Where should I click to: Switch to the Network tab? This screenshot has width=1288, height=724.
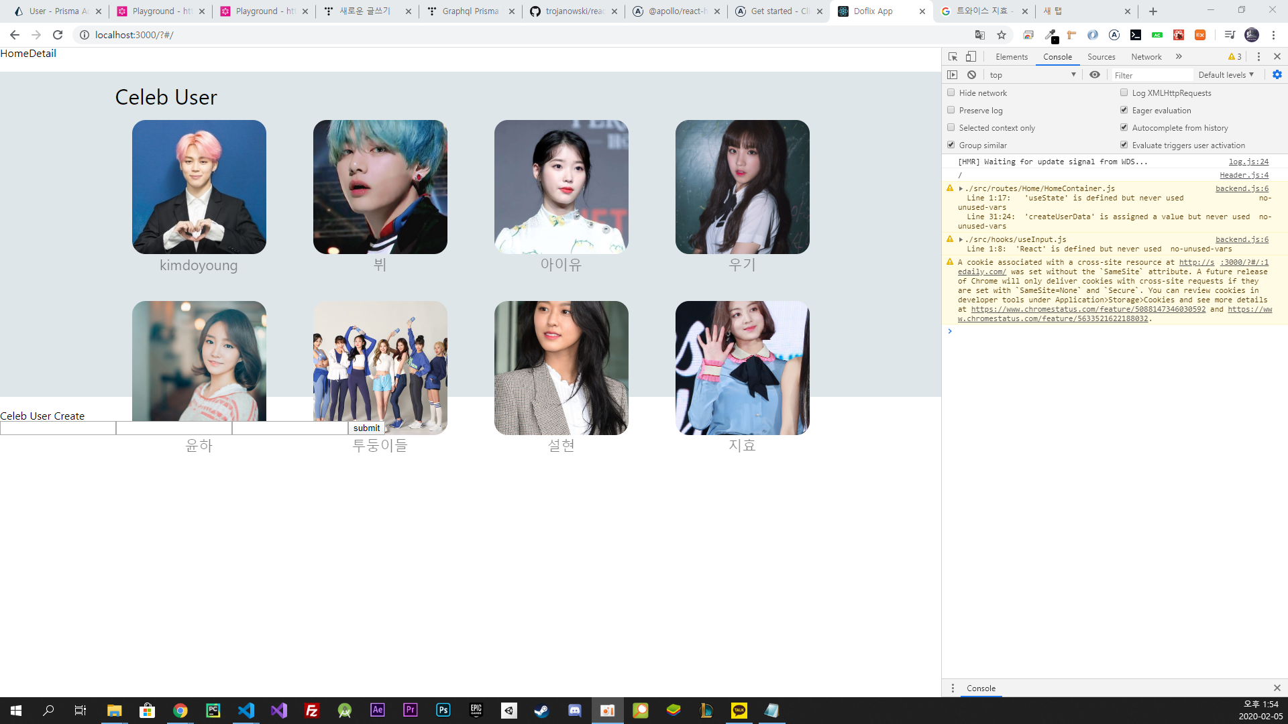(x=1146, y=57)
